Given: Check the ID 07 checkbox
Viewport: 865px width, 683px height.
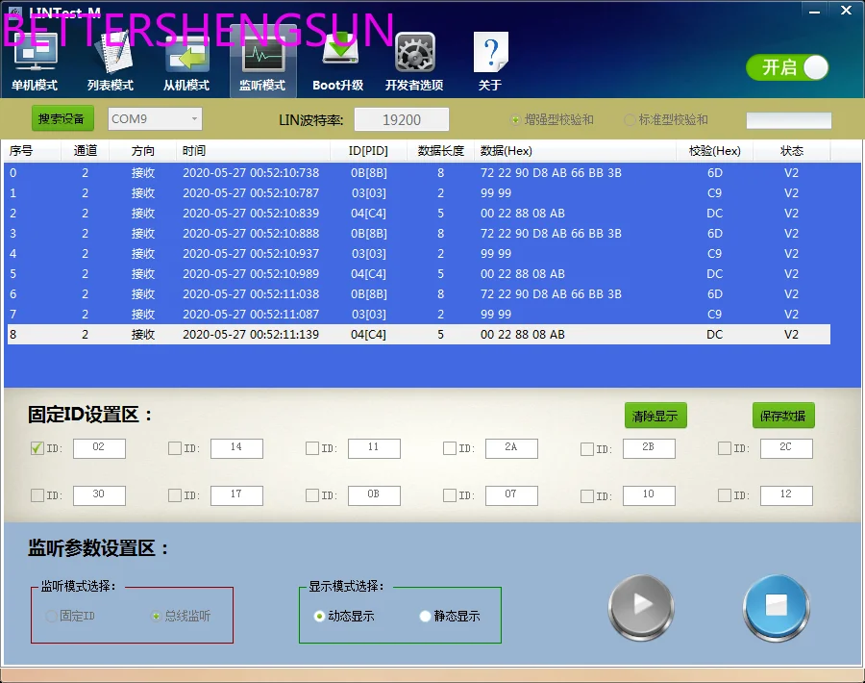Looking at the screenshot, I should (x=449, y=495).
